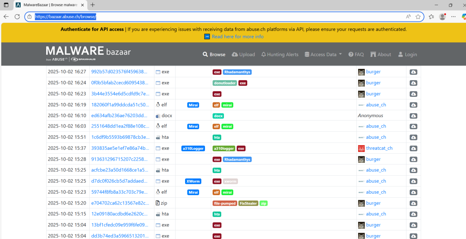Open abuse_ch reporter on 16:19 row
This screenshot has width=466, height=239.
coord(376,105)
